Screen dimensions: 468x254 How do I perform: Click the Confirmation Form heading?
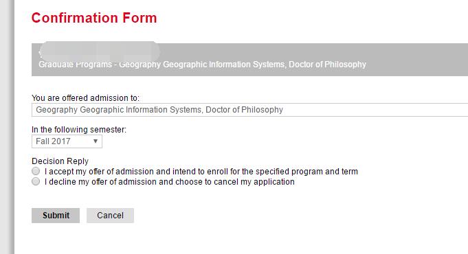(94, 18)
